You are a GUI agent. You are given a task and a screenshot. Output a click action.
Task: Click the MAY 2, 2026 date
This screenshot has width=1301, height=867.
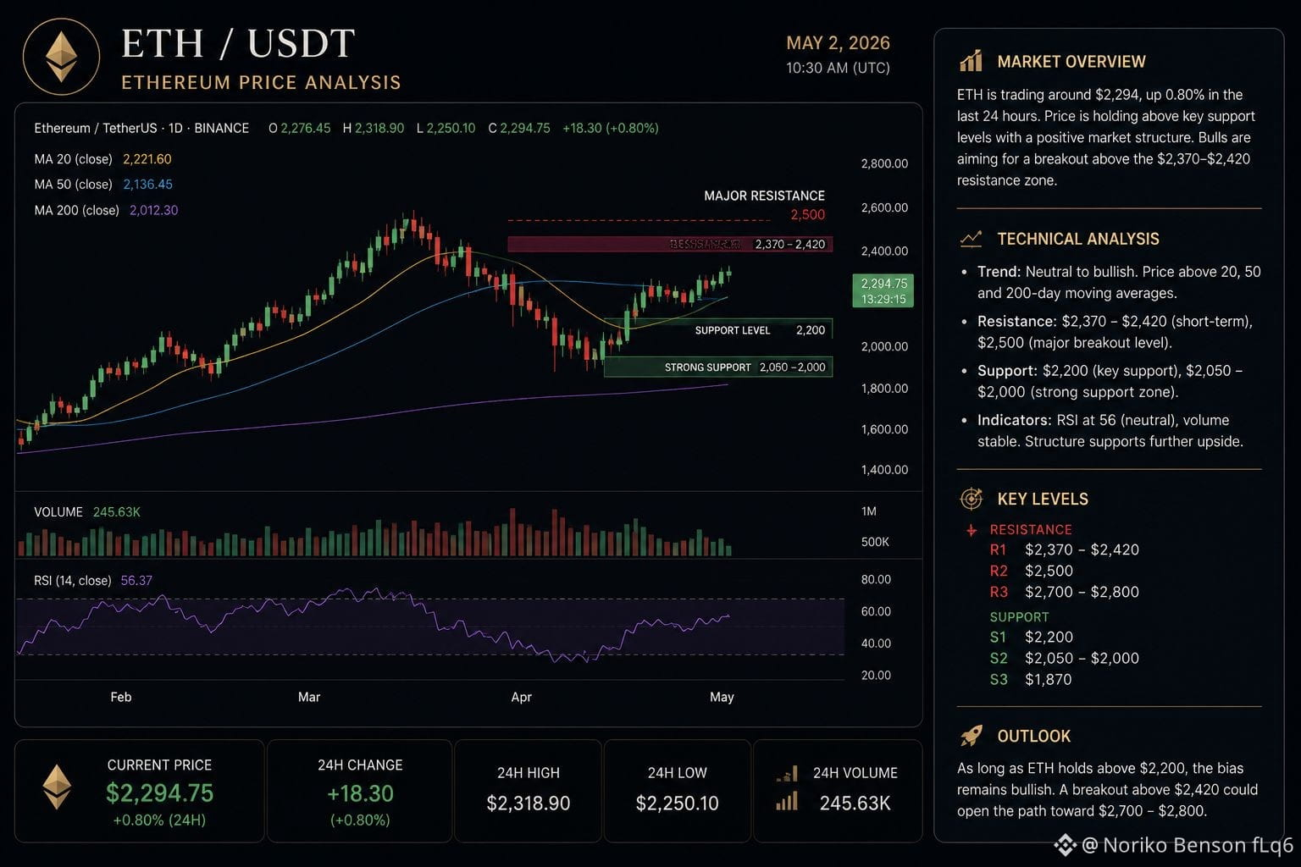(x=838, y=43)
